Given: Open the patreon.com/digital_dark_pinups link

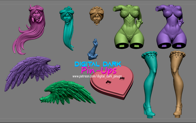Looking at the screenshot, I should 97,76.
